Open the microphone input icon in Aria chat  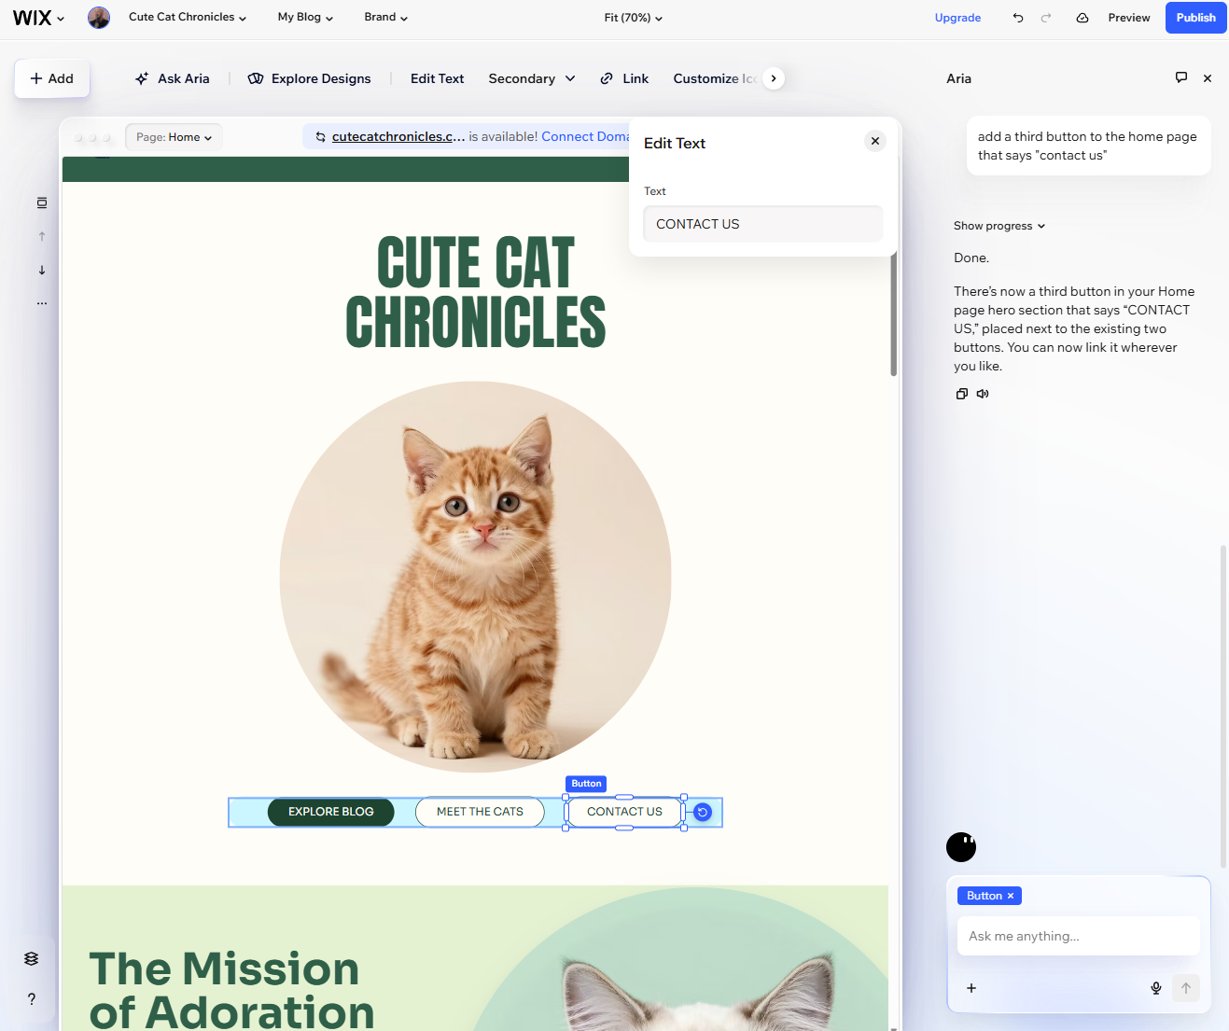coord(1155,988)
